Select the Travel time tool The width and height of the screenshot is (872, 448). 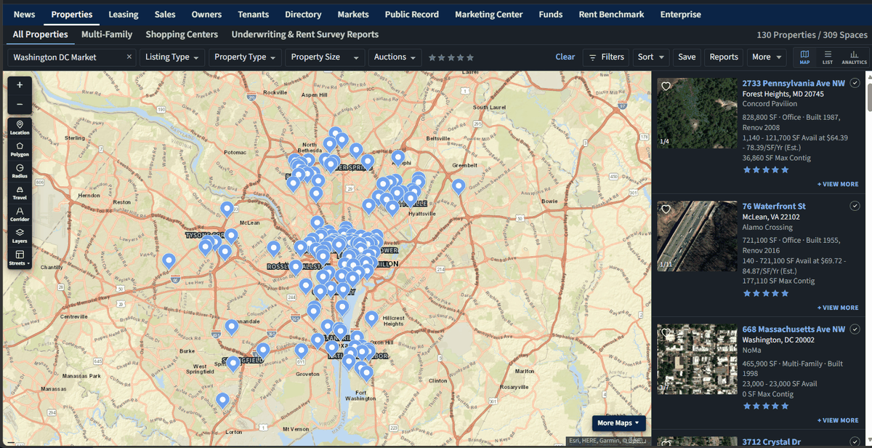[x=20, y=193]
